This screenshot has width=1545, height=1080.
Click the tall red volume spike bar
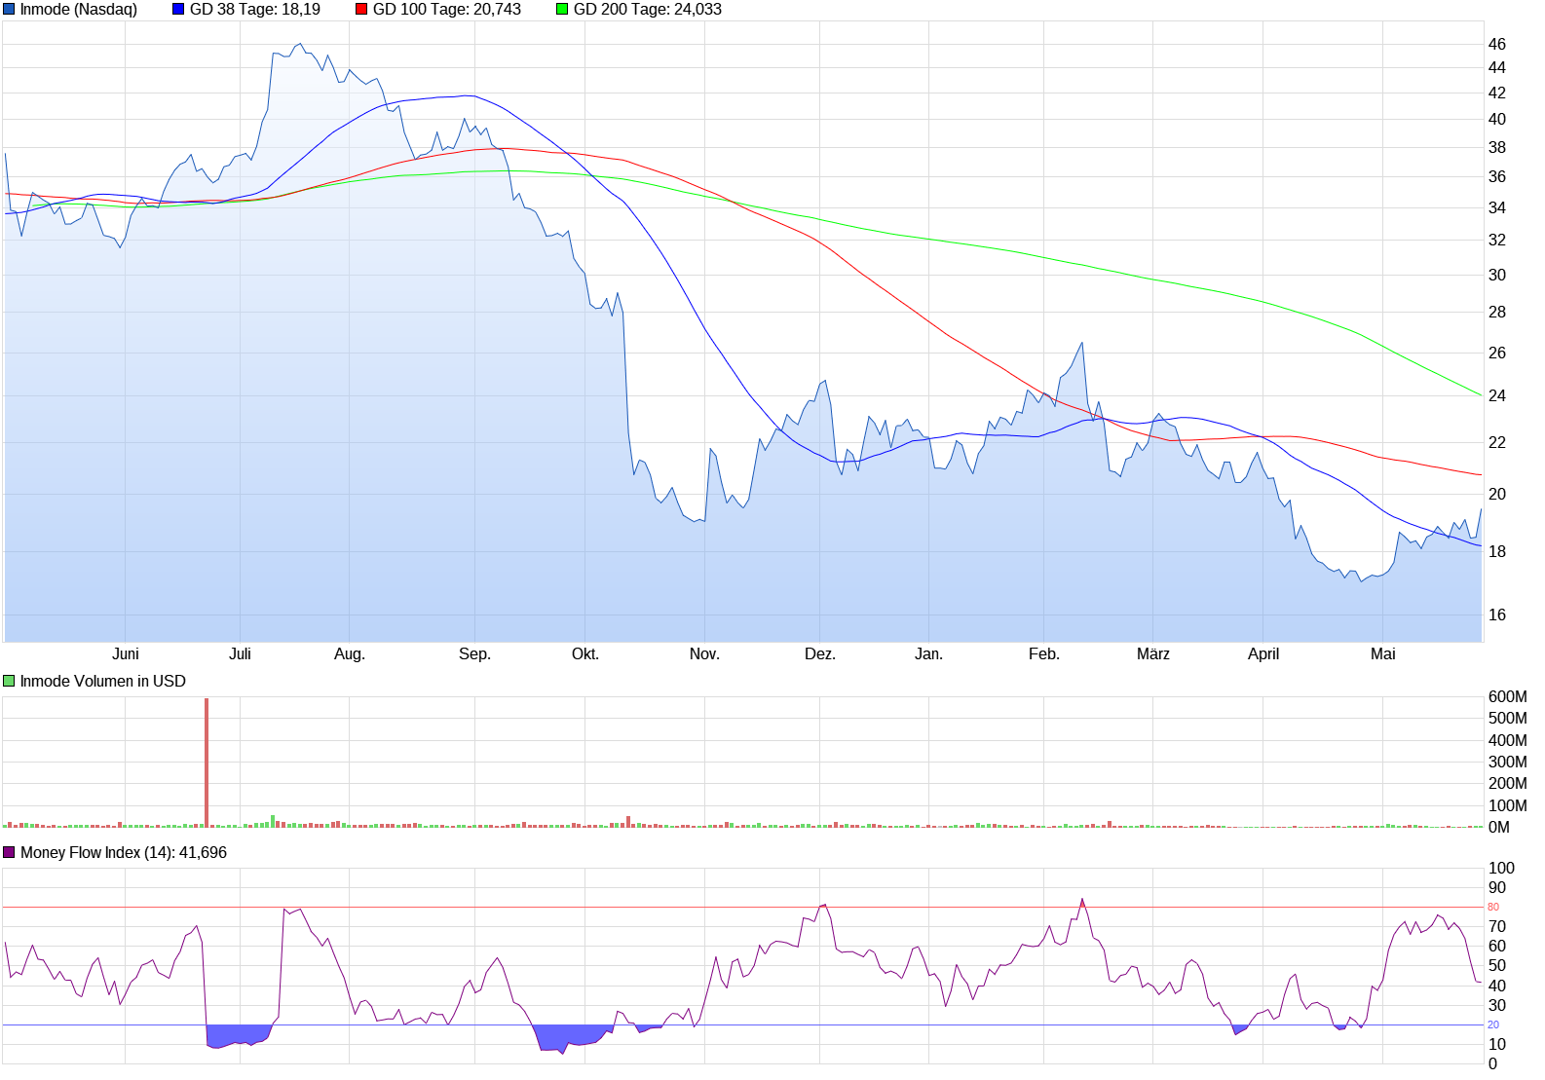click(x=207, y=762)
